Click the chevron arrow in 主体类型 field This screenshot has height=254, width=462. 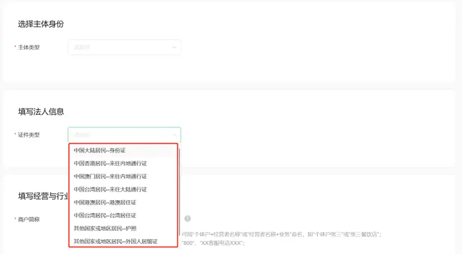(x=174, y=47)
